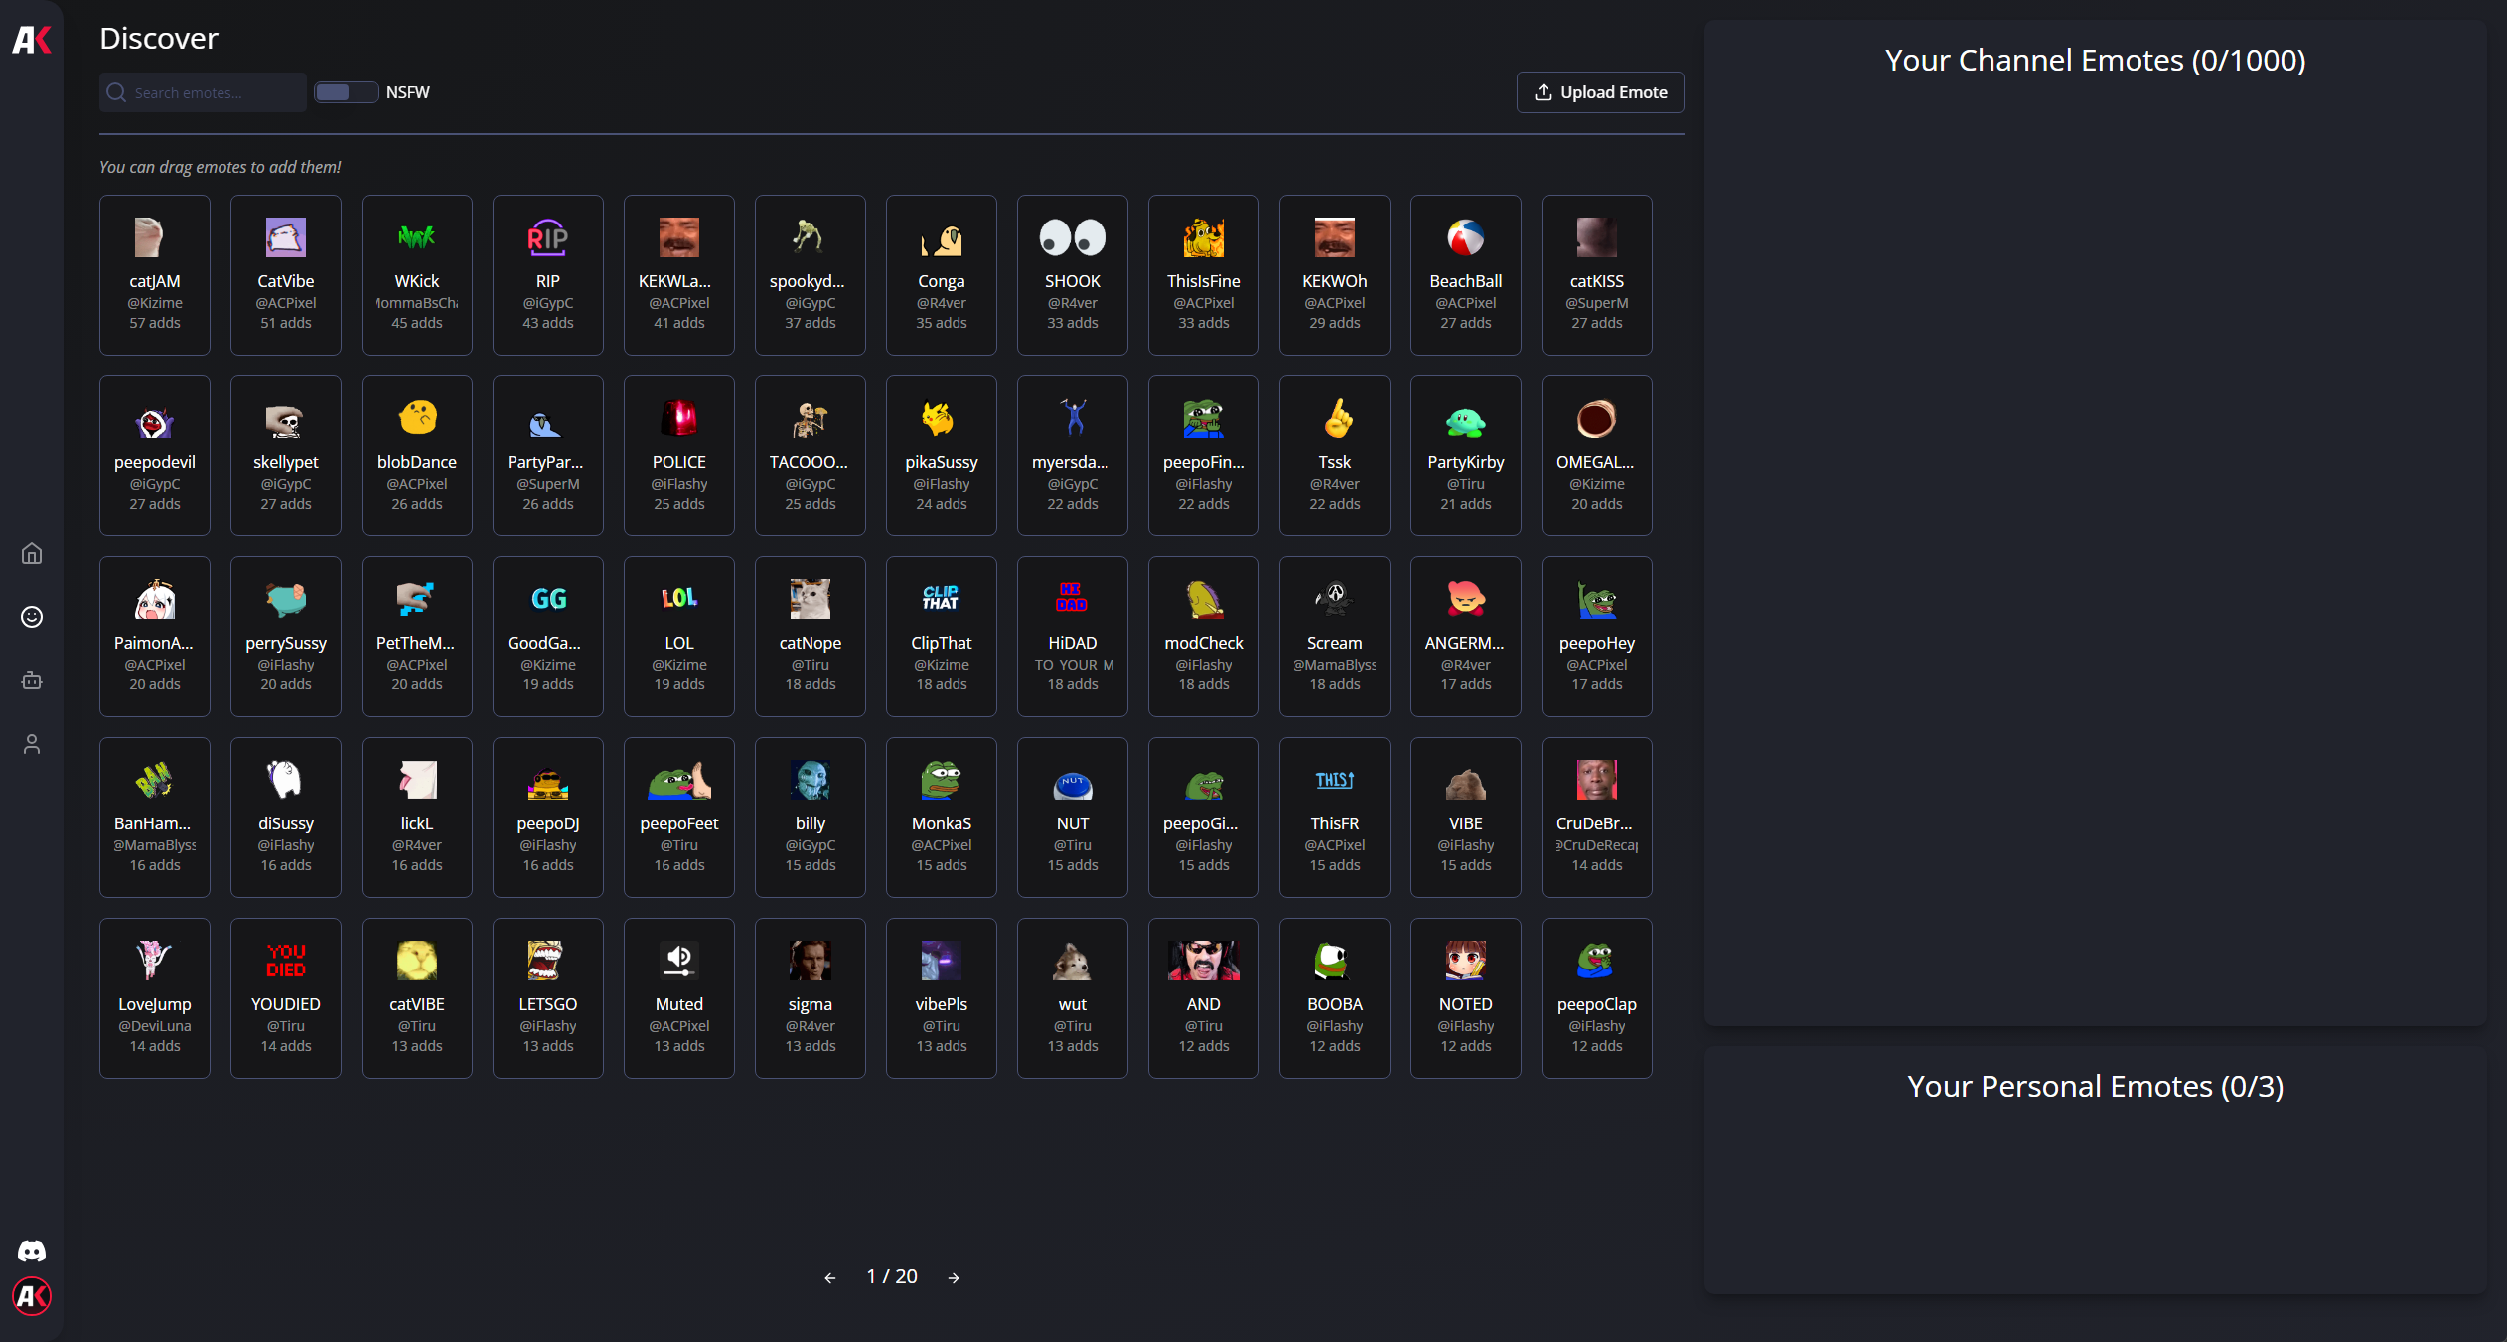This screenshot has width=2507, height=1342.
Task: Select the BanHam... emote card
Action: tap(155, 818)
